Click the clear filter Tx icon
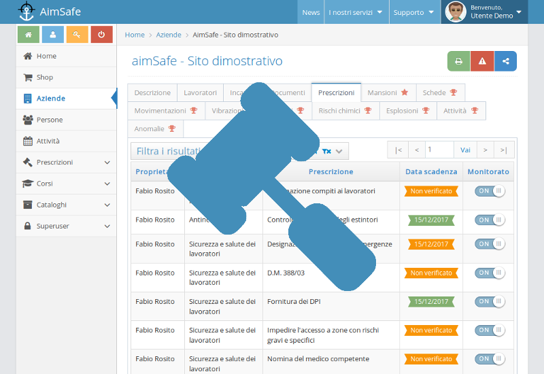Image resolution: width=544 pixels, height=374 pixels. tap(326, 151)
